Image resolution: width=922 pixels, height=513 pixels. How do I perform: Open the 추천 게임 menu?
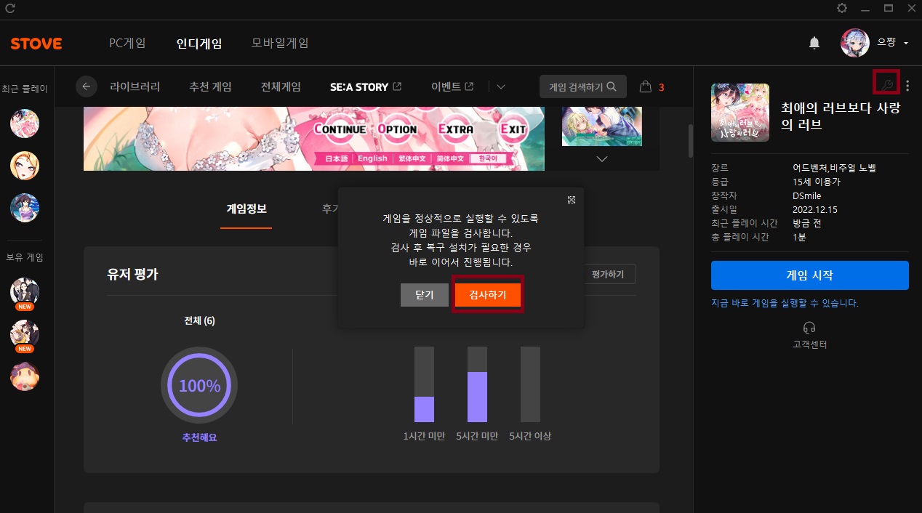[210, 86]
